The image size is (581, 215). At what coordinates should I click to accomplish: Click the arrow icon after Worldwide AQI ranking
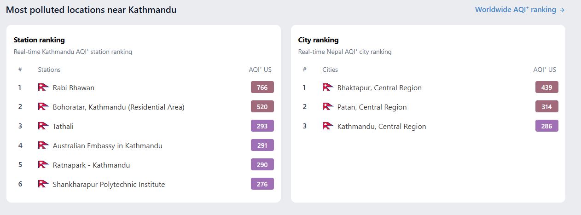[562, 10]
